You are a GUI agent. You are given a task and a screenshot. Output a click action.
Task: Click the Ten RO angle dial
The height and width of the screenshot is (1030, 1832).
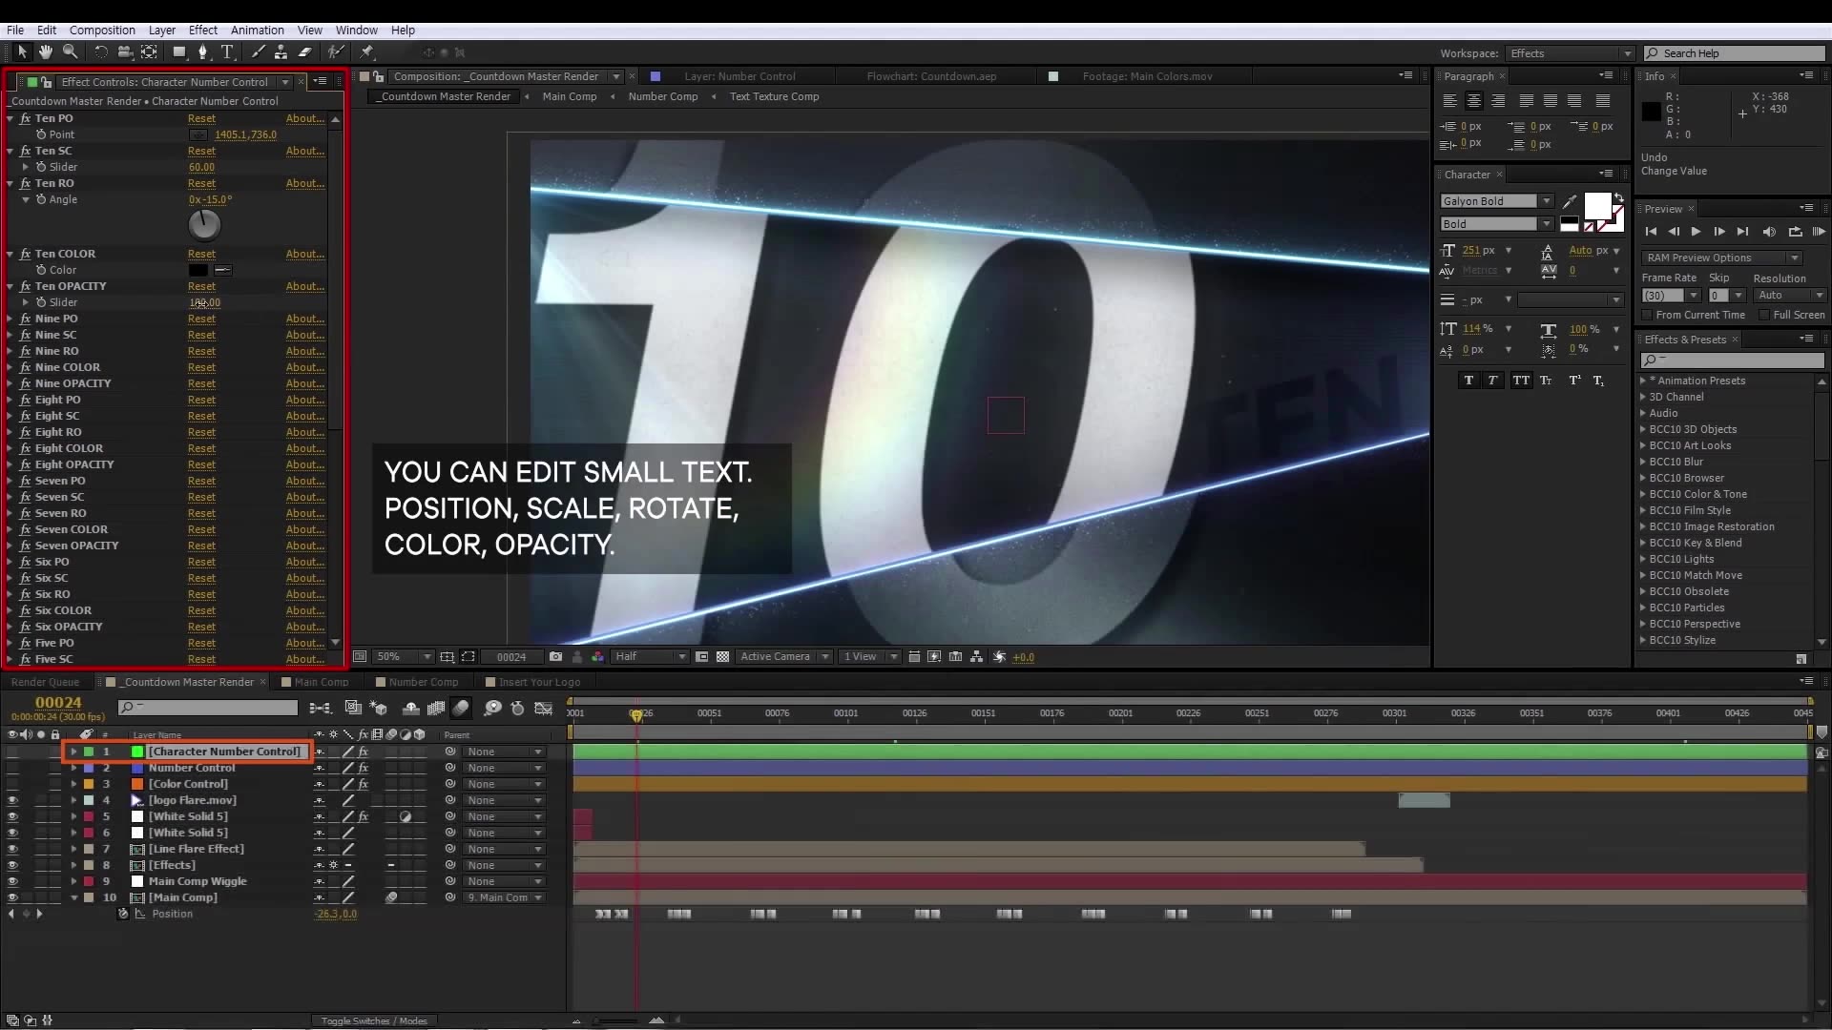pyautogui.click(x=204, y=225)
